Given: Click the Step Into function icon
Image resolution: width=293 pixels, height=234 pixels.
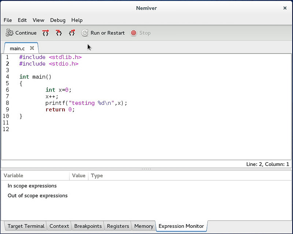Looking at the screenshot, I should pyautogui.click(x=59, y=33).
